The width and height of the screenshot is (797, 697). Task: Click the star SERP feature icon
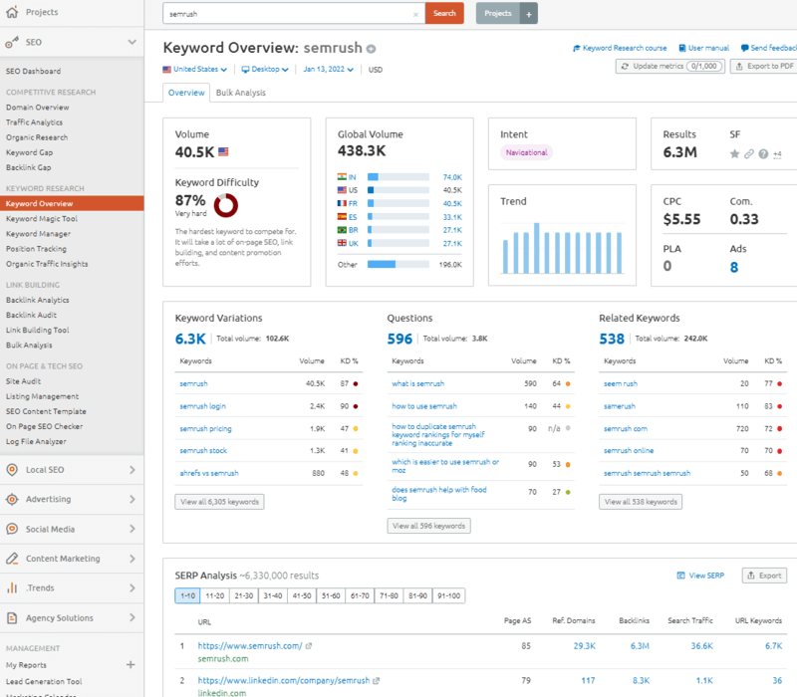click(734, 154)
